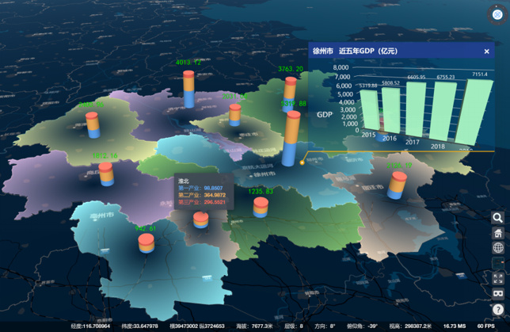Click the cylinder labeled 4013.12
510x332 pixels.
click(x=188, y=90)
